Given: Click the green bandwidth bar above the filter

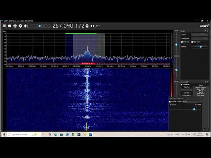Looking at the screenshot, I should click(x=81, y=34).
